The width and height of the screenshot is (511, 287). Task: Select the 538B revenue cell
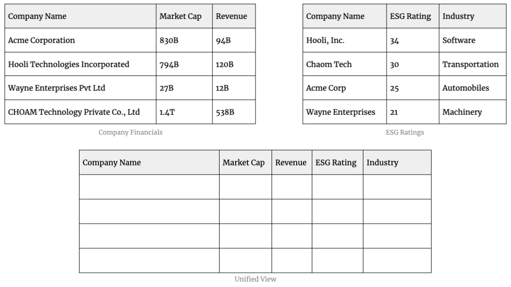pos(234,112)
